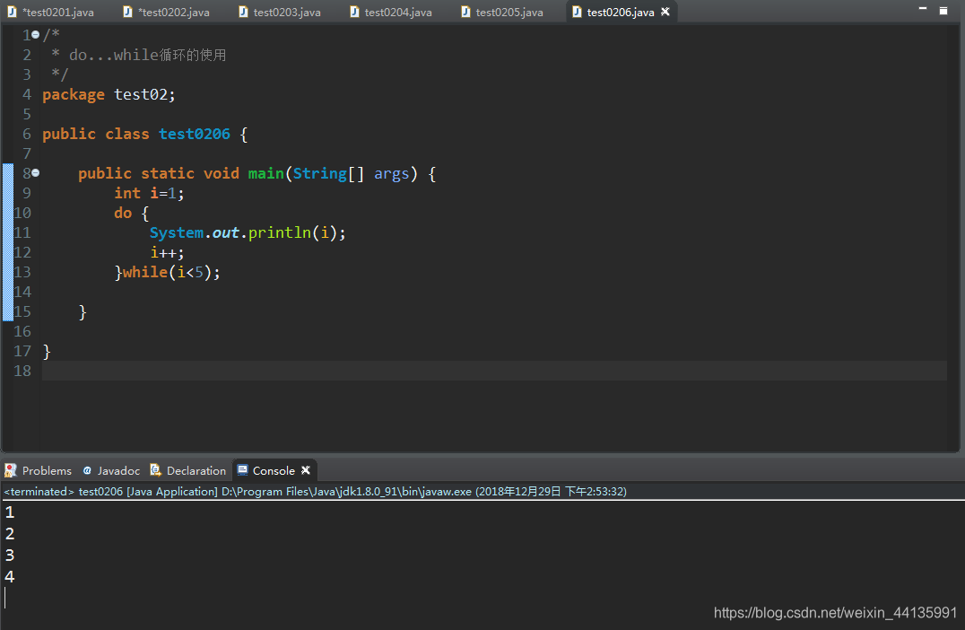This screenshot has width=965, height=630.
Task: Click 'int' keyword on line 9
Action: pos(127,193)
